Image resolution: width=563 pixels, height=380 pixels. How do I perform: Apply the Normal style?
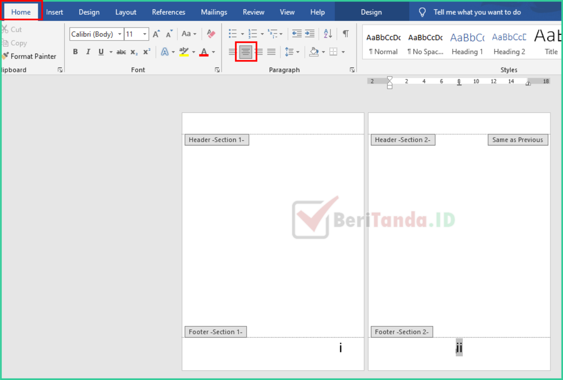(384, 43)
